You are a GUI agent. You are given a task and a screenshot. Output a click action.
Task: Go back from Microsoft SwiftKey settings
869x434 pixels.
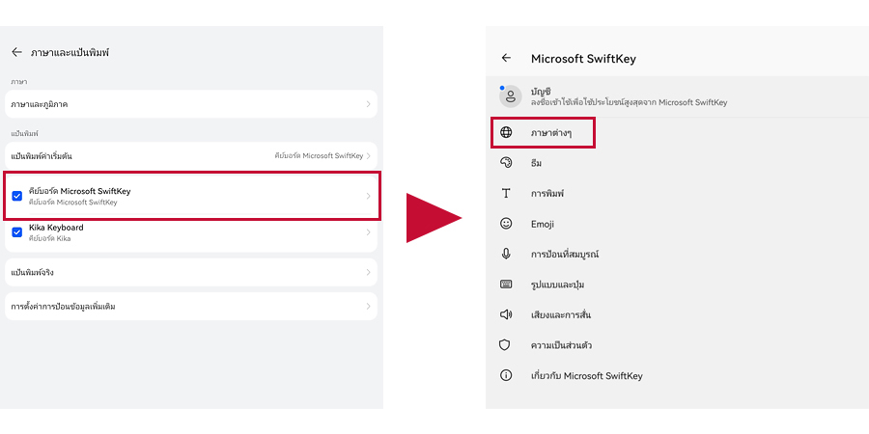tap(506, 58)
